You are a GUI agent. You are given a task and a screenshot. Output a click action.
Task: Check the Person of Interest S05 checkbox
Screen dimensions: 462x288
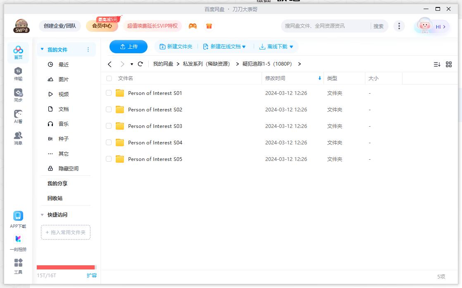tap(108, 159)
